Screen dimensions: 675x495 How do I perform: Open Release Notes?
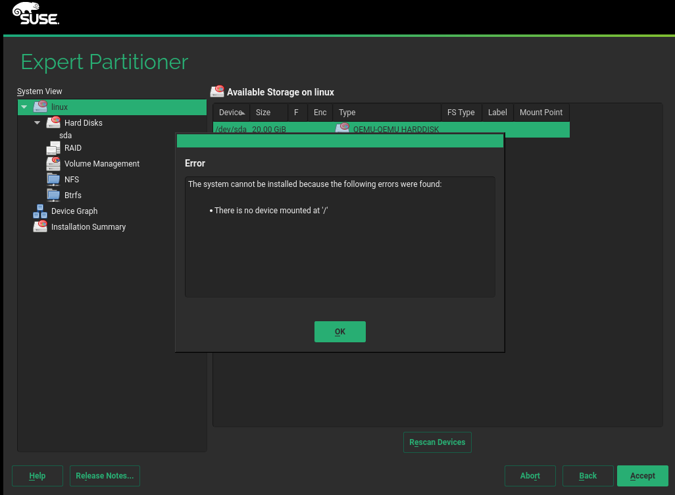click(x=105, y=476)
